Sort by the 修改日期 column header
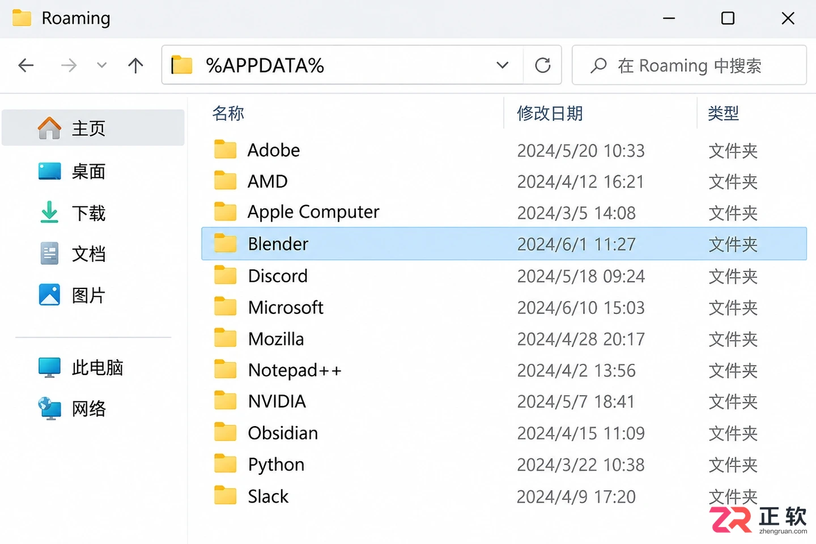 coord(550,113)
